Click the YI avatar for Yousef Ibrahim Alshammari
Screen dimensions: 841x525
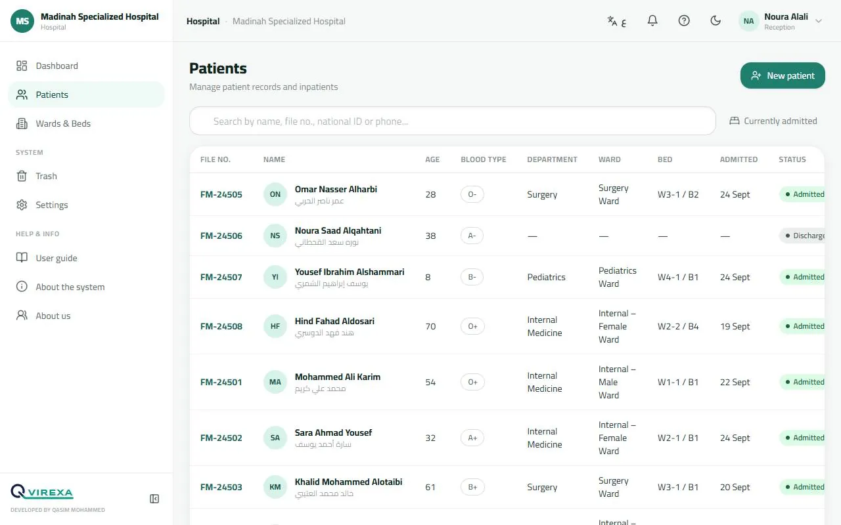click(x=275, y=277)
